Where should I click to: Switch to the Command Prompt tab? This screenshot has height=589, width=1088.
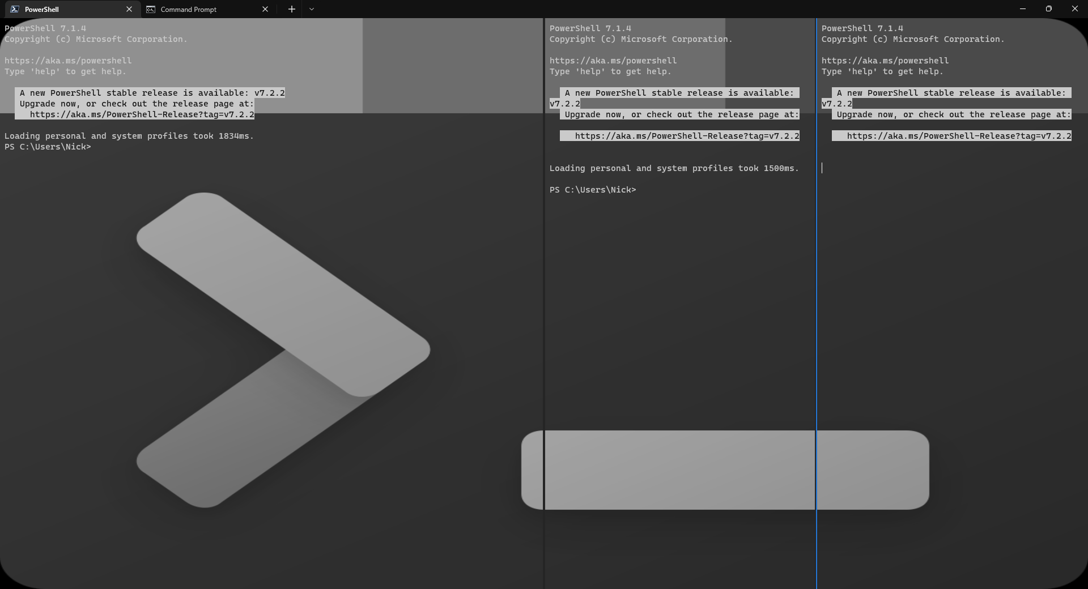tap(207, 9)
